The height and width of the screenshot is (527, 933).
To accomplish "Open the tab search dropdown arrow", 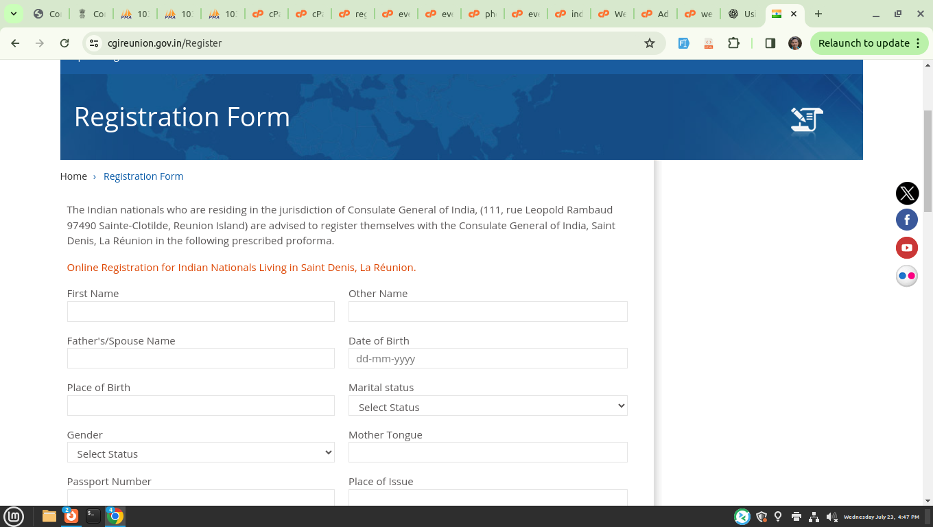I will click(x=13, y=14).
